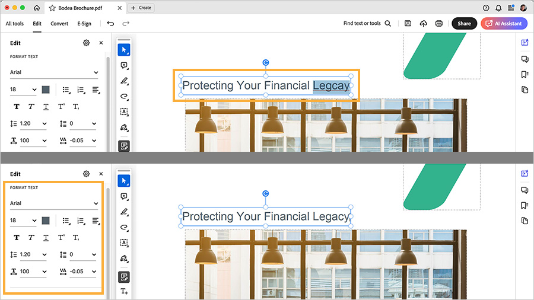Star the Bodea Brochure.pdf document
Image resolution: width=534 pixels, height=300 pixels.
pos(52,8)
